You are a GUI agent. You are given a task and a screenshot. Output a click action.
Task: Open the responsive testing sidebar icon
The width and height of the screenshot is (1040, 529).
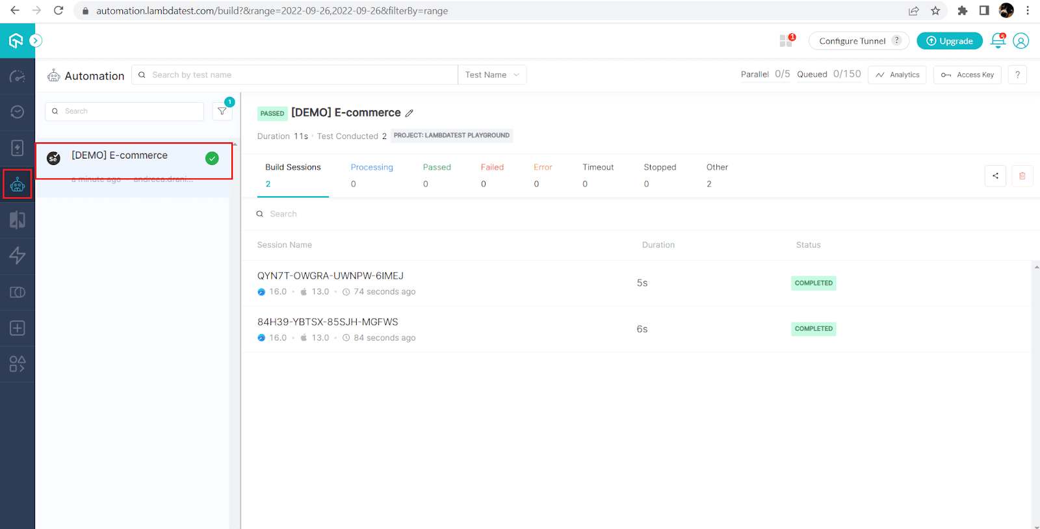pyautogui.click(x=18, y=292)
